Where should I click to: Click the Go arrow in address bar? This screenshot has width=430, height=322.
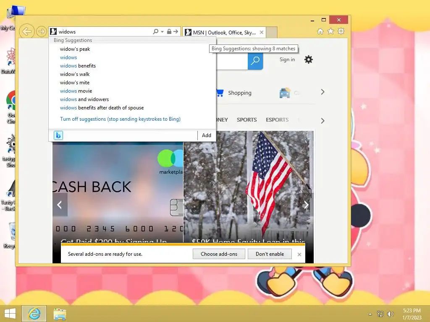pyautogui.click(x=176, y=31)
